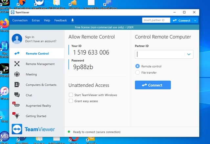Open Google Docs desktop shortcut
Image resolution: width=210 pixels, height=144 pixels.
tap(109, 3)
